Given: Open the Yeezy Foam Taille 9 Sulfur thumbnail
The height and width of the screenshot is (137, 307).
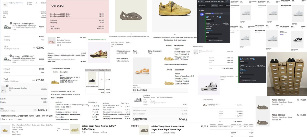Looking at the screenshot, I should [x=169, y=58].
